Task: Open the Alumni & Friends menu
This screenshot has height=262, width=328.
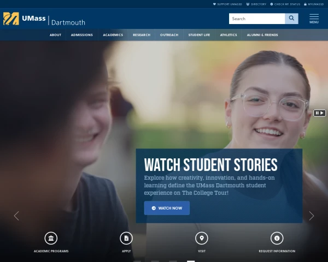Action: tap(262, 35)
